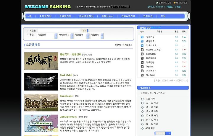Select the '24 ~ 30 사이' age option

tap(142, 120)
